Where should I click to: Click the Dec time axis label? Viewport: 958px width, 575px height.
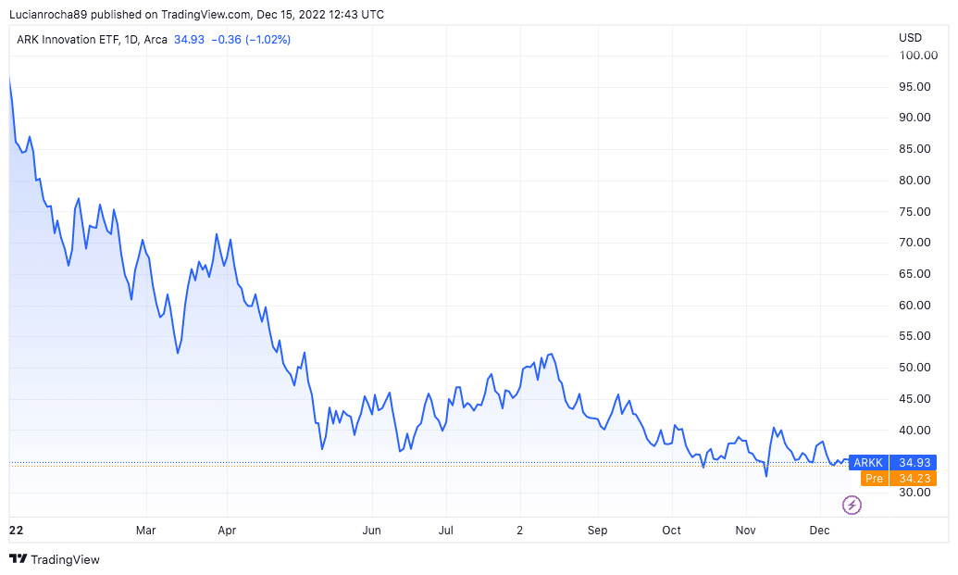819,531
